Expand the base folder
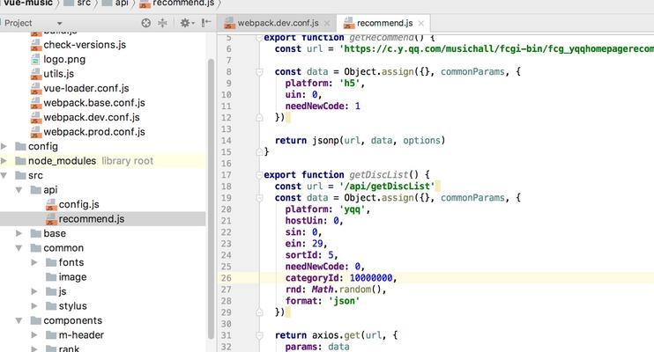Image resolution: width=654 pixels, height=352 pixels. tap(19, 233)
